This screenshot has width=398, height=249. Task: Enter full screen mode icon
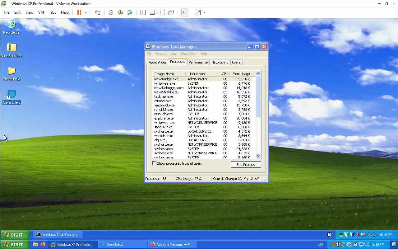coord(162,12)
